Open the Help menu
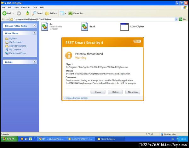Viewport: 189px width, 148px height. tap(42, 8)
